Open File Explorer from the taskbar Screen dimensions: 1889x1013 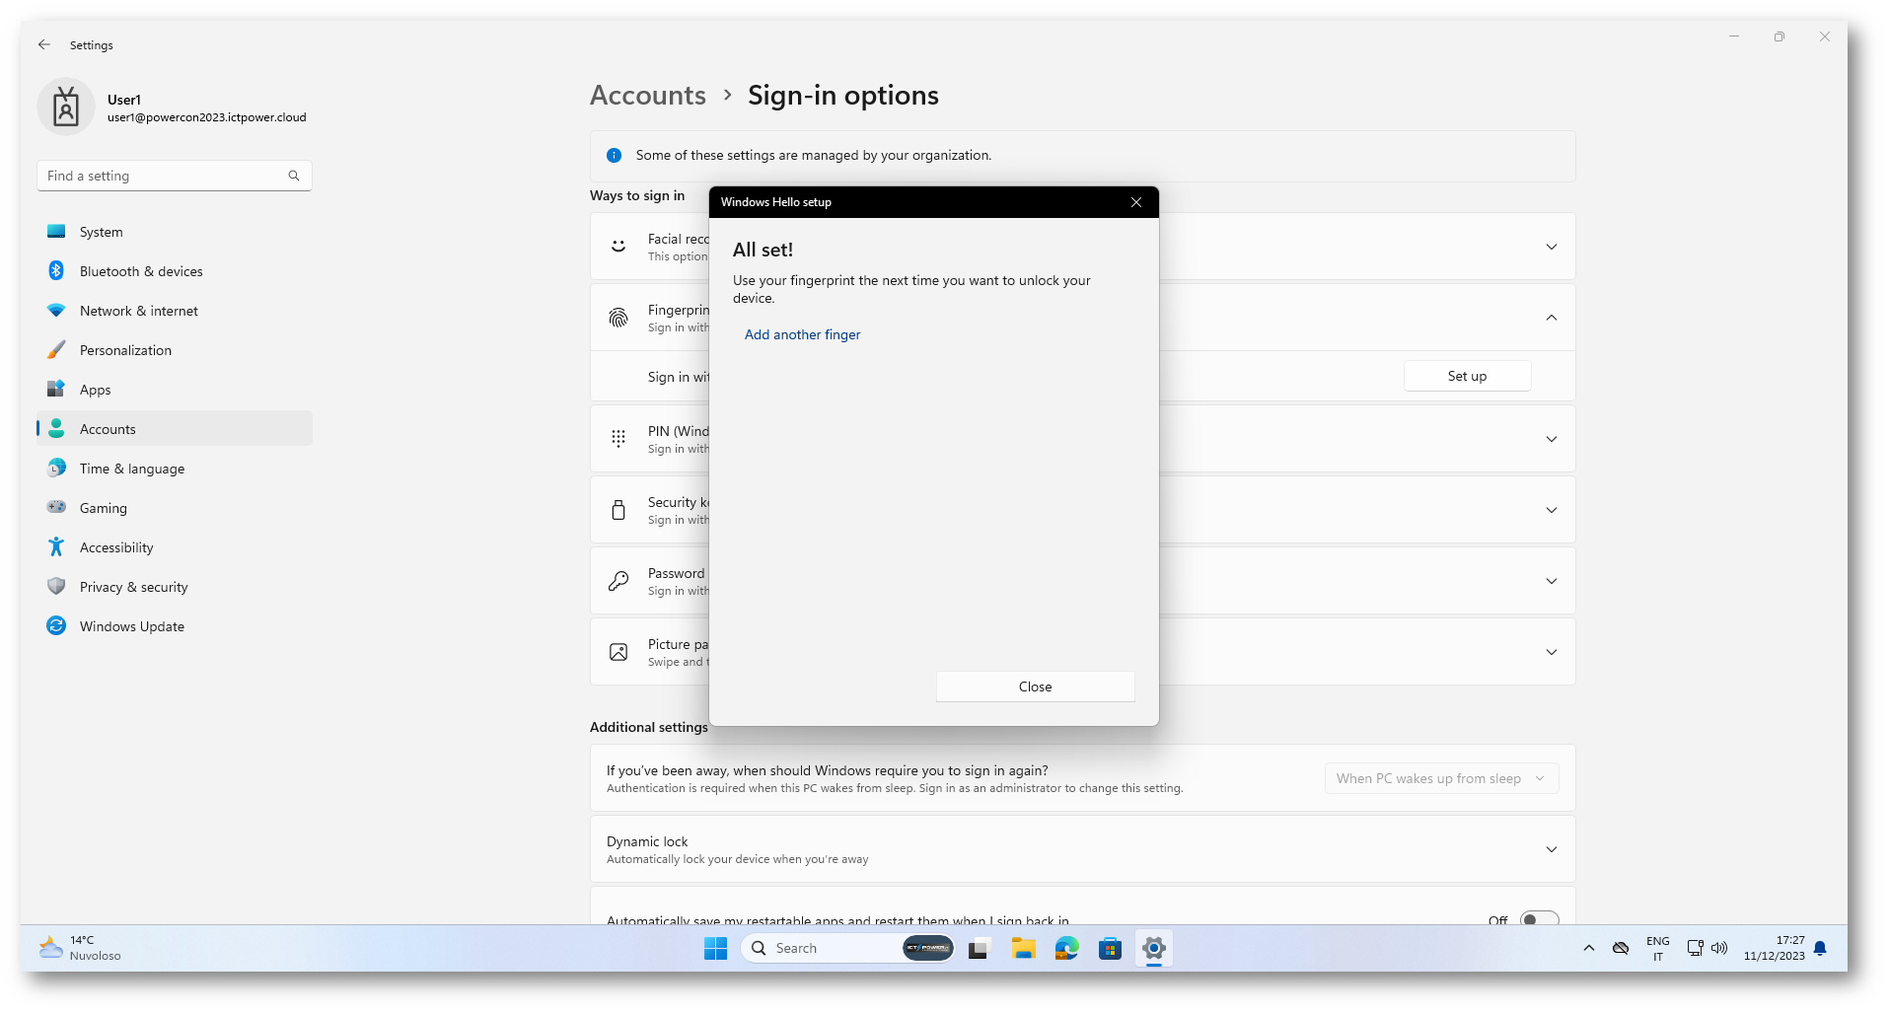click(1023, 948)
